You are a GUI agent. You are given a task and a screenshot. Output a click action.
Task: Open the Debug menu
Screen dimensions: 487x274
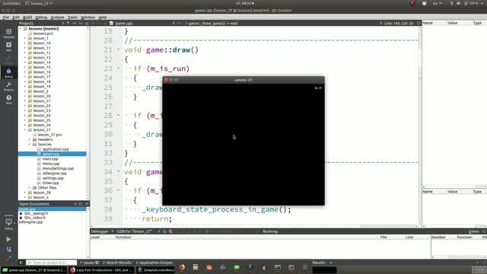41,17
